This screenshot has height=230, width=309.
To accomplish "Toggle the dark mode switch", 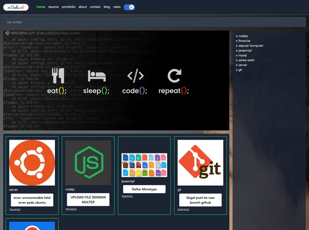I will coord(129,7).
